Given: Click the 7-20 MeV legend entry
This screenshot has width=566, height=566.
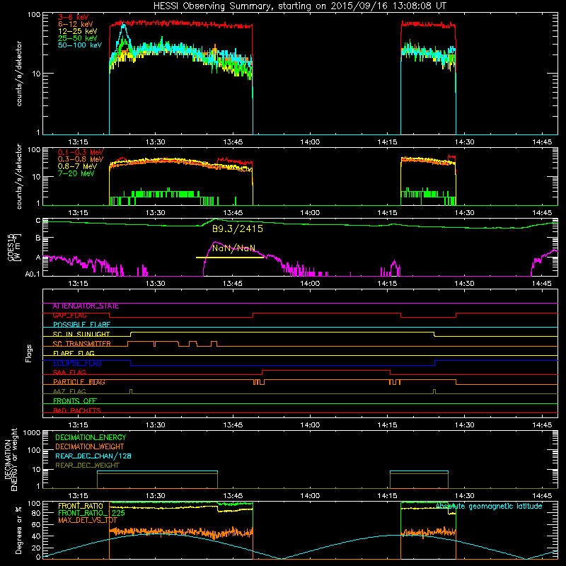Looking at the screenshot, I should (x=76, y=173).
